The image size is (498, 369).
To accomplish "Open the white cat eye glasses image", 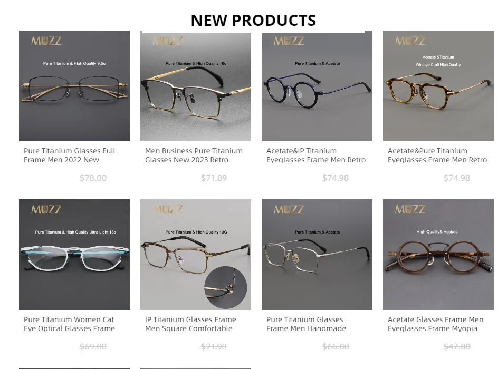I will 74,255.
